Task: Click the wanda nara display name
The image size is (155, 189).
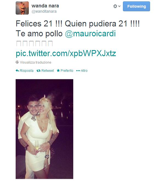Action: 45,6
